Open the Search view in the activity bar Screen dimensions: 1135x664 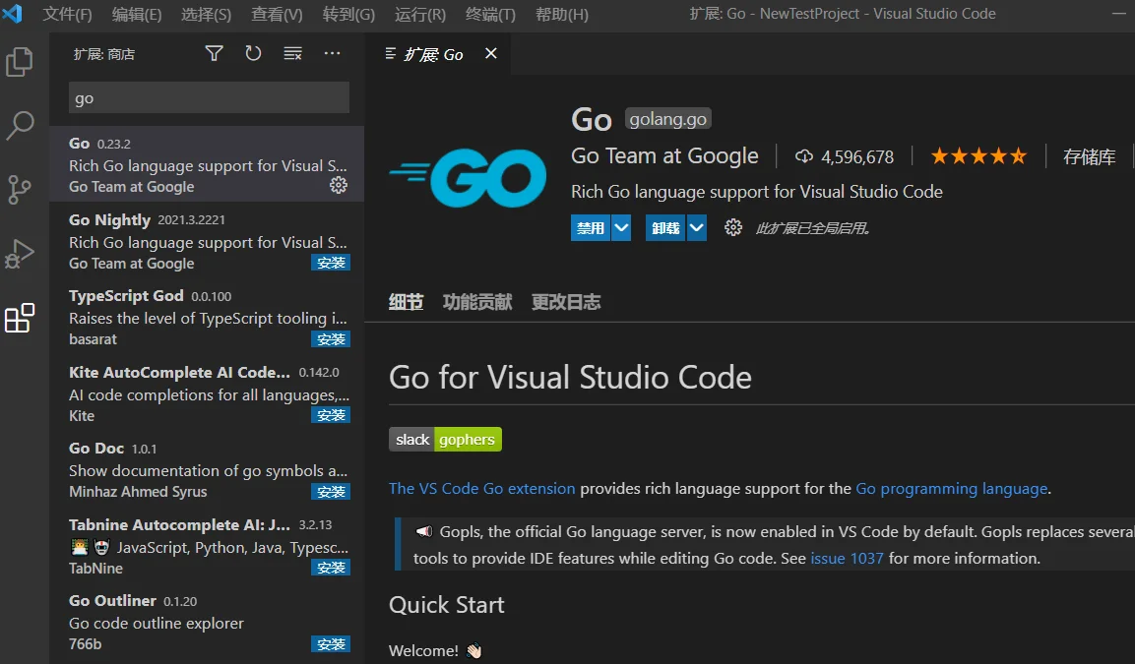tap(20, 125)
